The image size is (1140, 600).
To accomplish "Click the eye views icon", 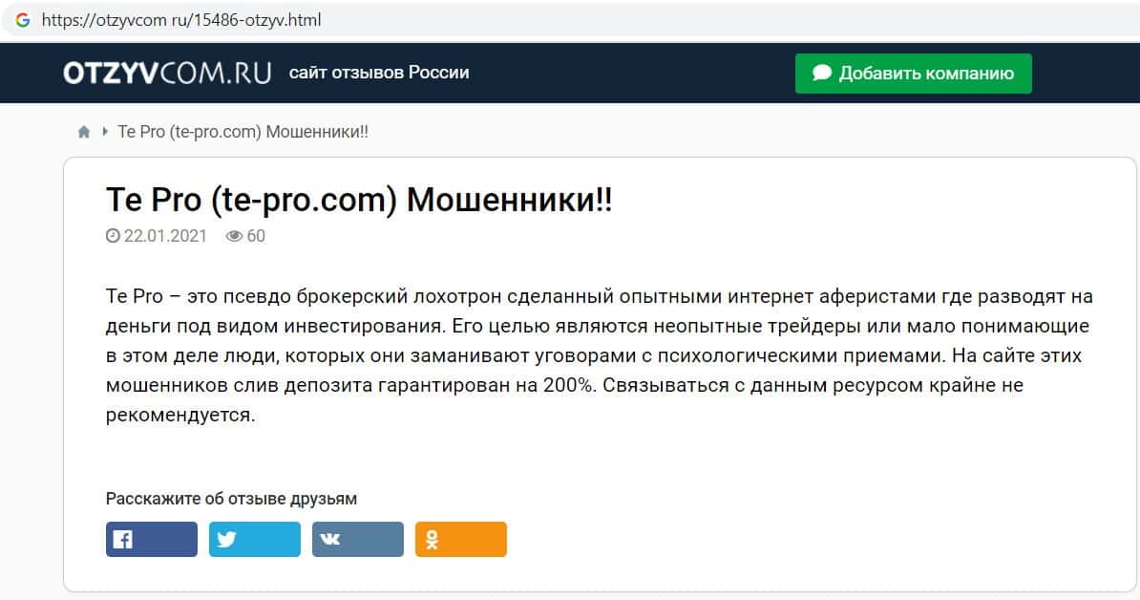I will [x=234, y=236].
